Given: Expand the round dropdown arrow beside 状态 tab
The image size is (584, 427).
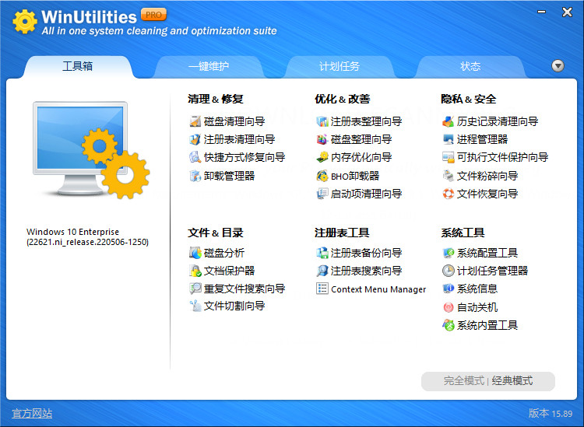Looking at the screenshot, I should pos(558,66).
